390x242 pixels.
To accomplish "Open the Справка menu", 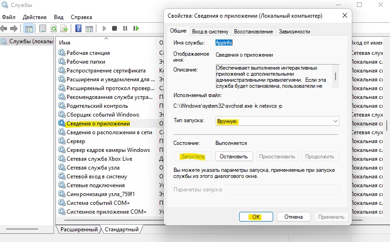I will (x=81, y=17).
